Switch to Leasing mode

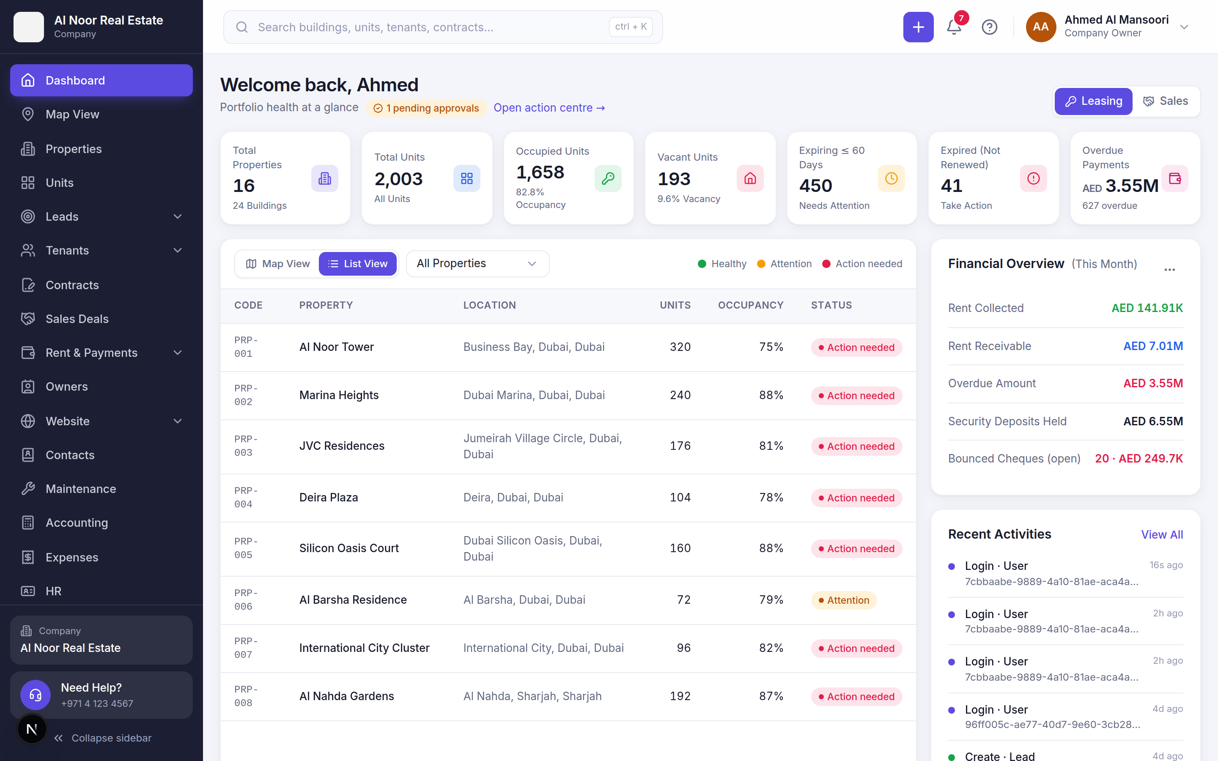(1093, 101)
